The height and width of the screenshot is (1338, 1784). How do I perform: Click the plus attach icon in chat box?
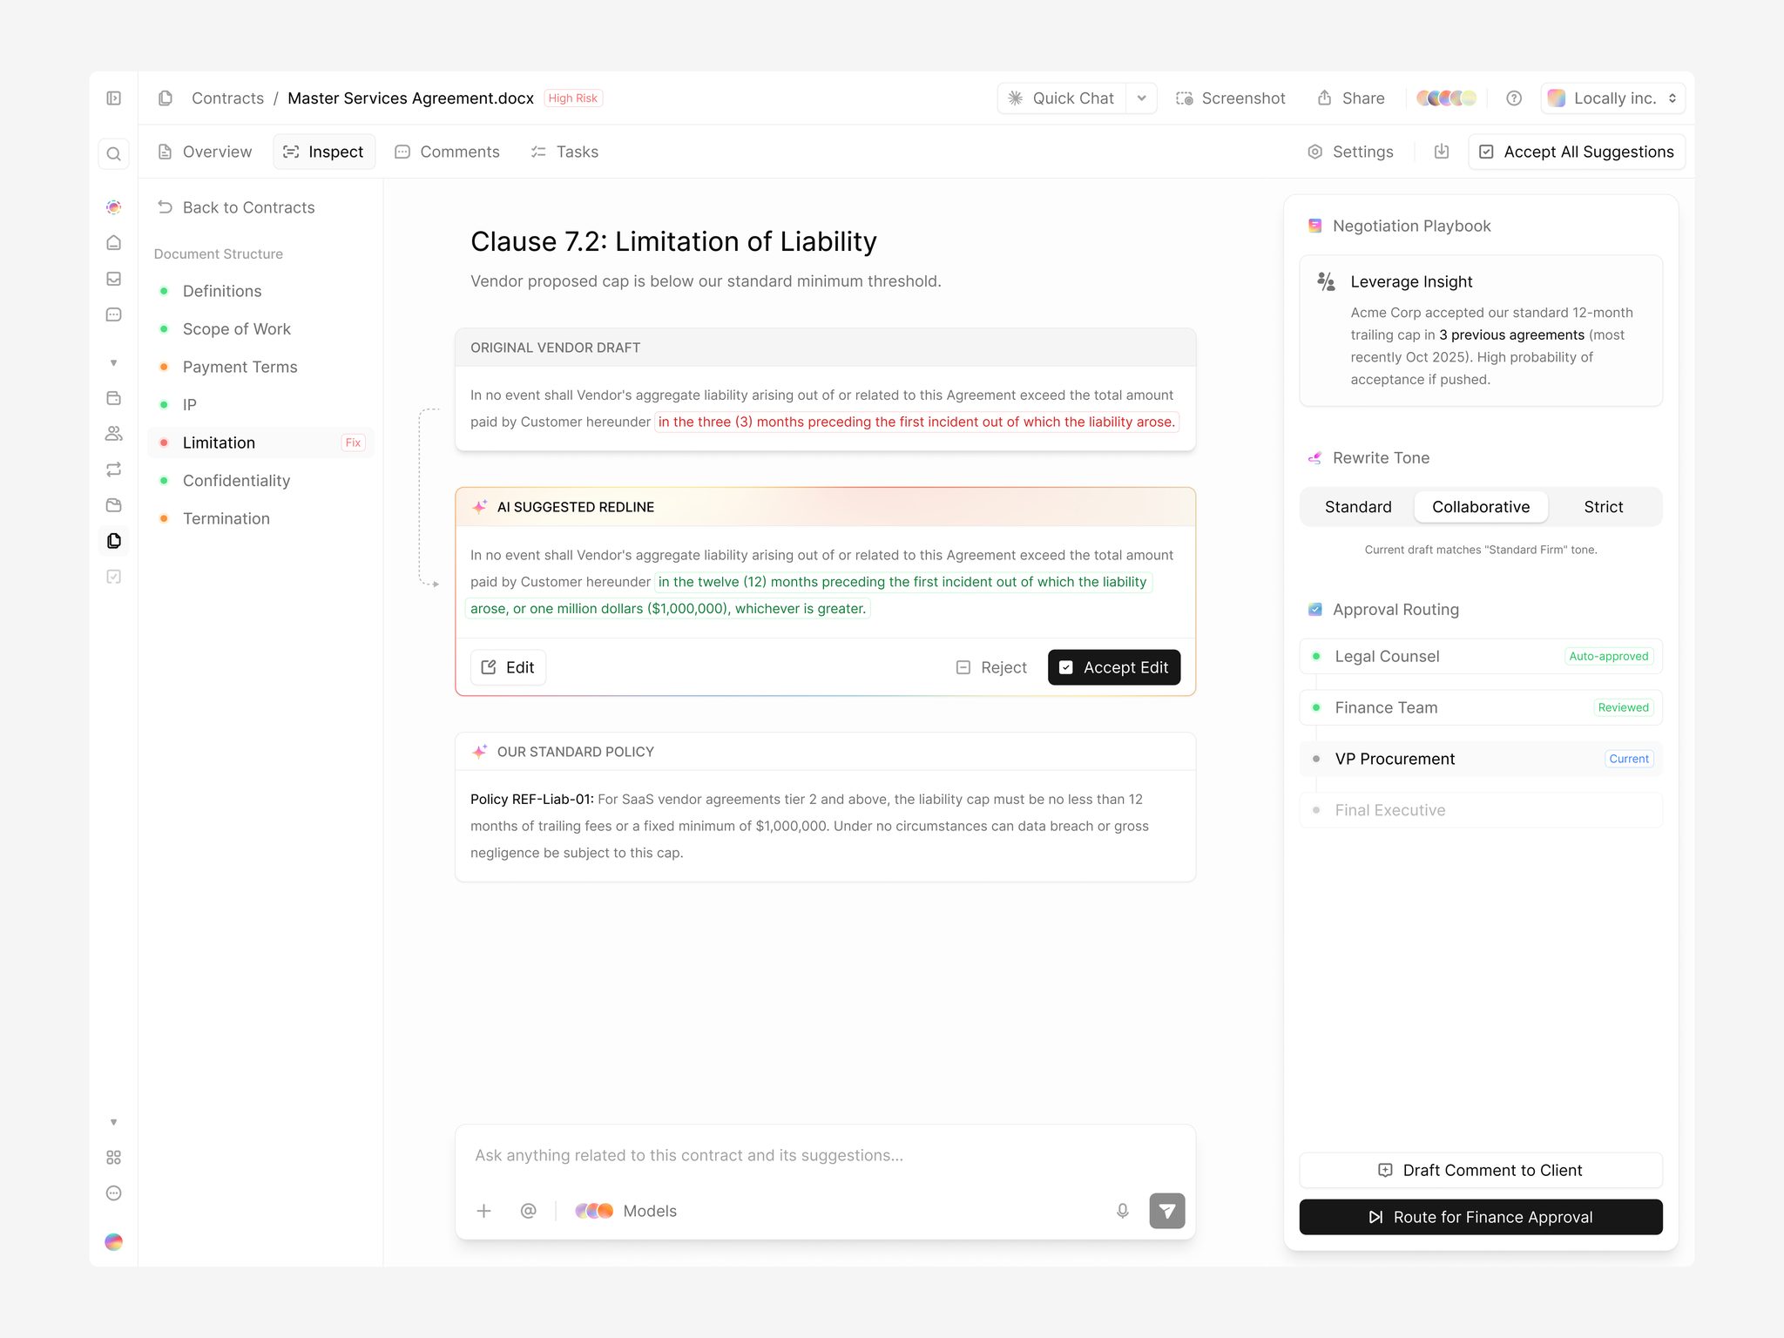(x=484, y=1211)
